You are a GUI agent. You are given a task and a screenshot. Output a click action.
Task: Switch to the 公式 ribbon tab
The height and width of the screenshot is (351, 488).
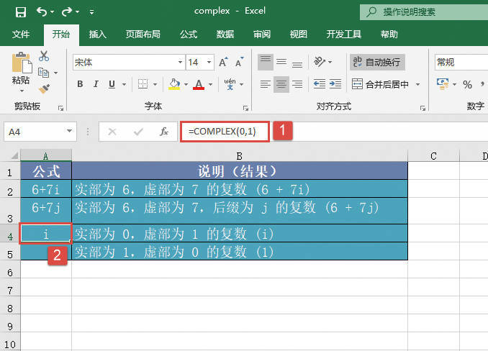coord(189,35)
